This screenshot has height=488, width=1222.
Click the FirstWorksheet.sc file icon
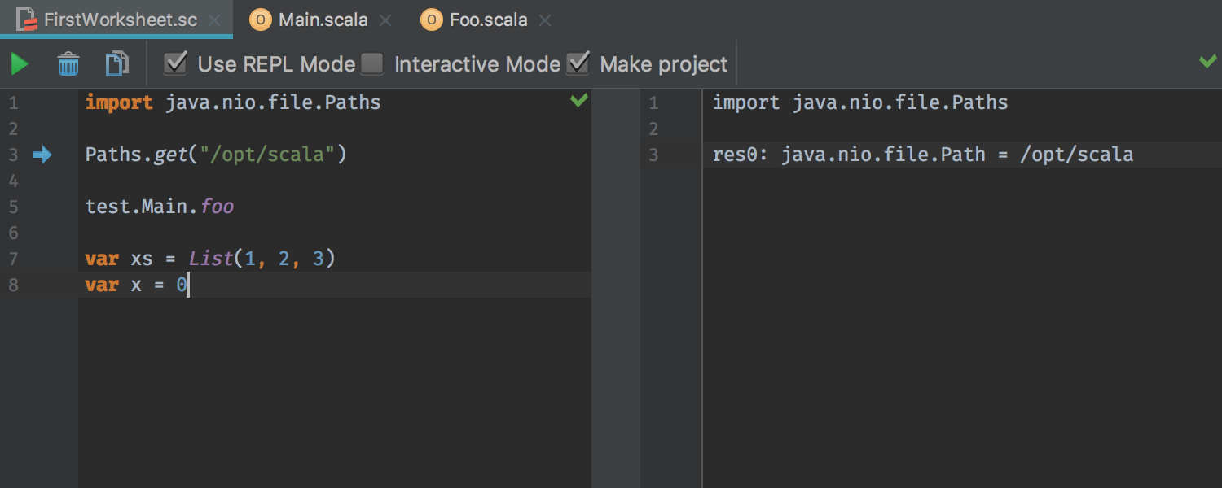[28, 20]
